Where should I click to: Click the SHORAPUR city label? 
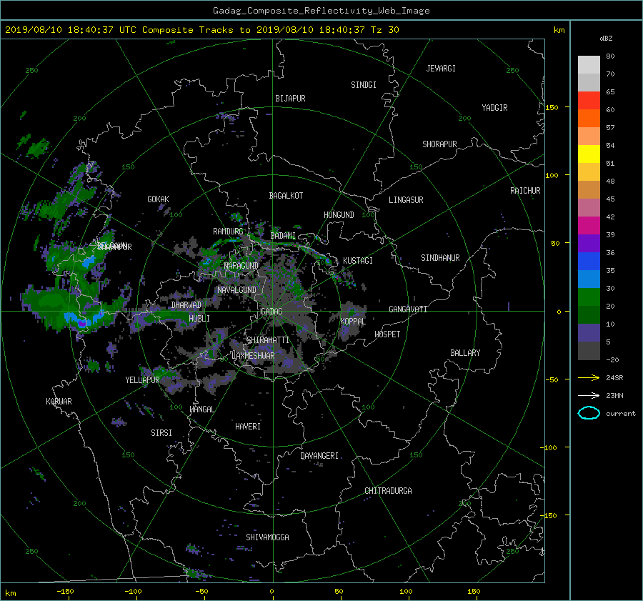coord(439,144)
